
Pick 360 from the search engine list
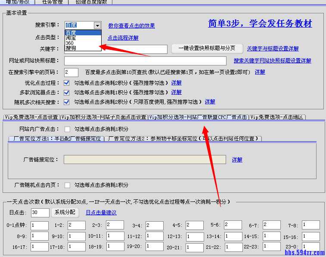[70, 43]
